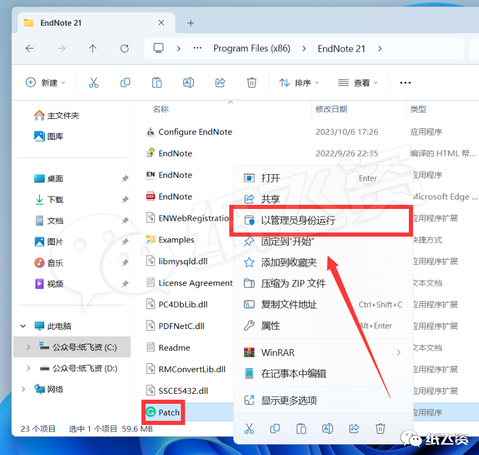Click EndNote 21 in the breadcrumb
Screen dimensions: 479x455
341,48
